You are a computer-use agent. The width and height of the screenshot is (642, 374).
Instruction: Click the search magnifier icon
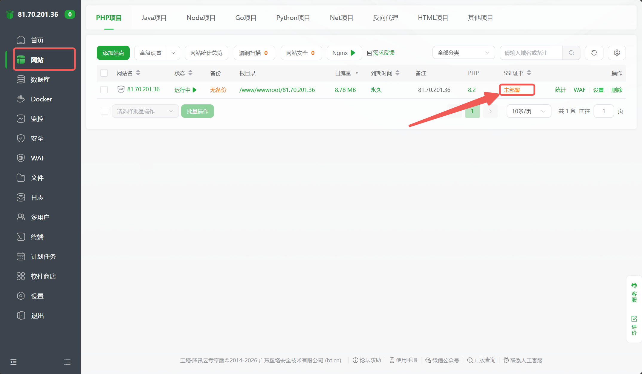tap(571, 53)
